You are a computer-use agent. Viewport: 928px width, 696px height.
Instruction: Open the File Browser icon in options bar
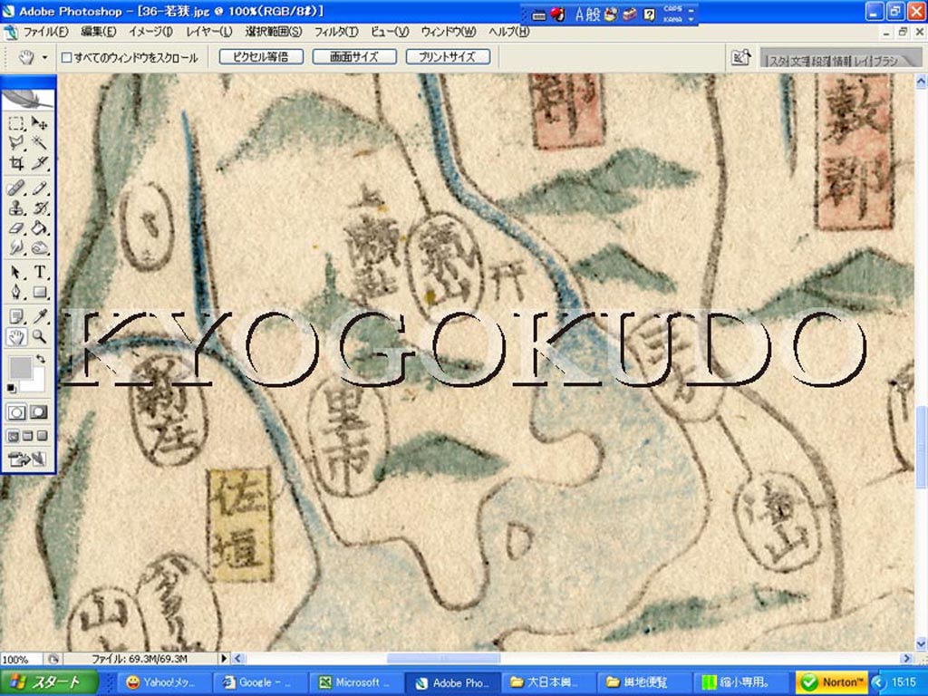tap(740, 57)
